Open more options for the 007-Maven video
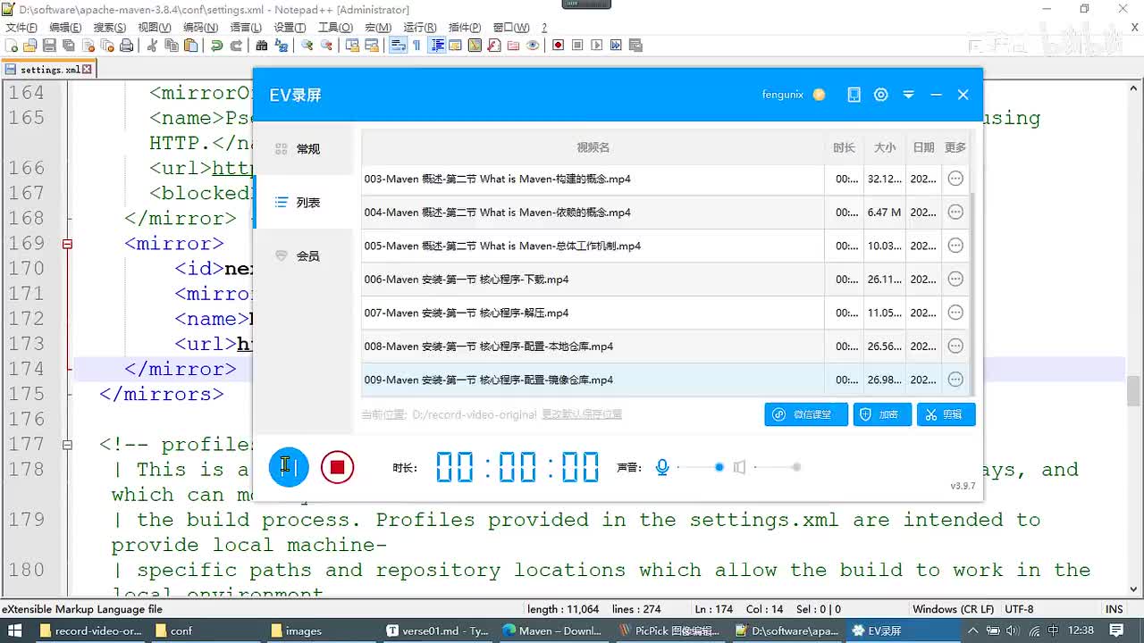This screenshot has height=643, width=1144. click(955, 313)
